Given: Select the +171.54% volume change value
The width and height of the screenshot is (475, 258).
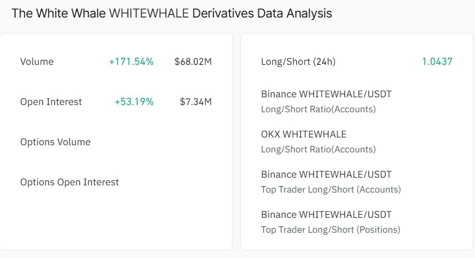Looking at the screenshot, I should coord(131,62).
